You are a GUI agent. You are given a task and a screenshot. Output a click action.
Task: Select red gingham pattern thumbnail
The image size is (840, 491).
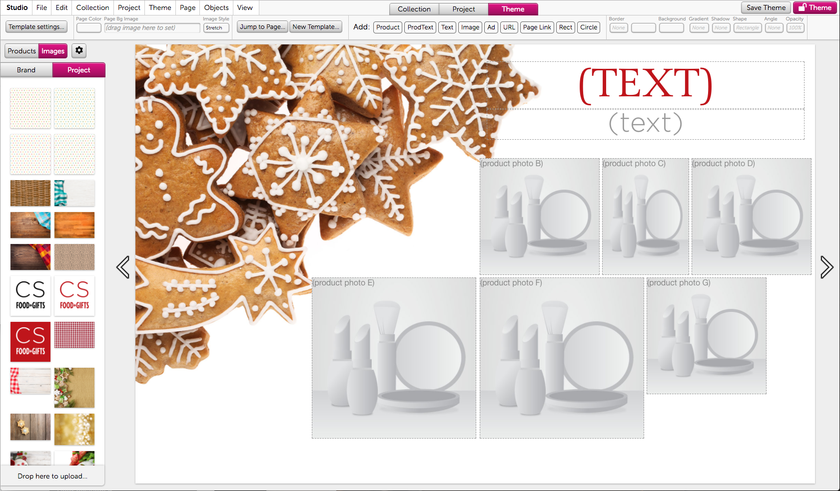(x=74, y=335)
